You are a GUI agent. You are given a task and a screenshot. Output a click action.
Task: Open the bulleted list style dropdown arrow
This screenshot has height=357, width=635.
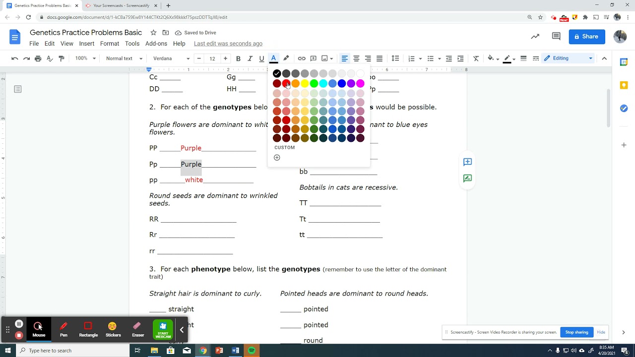point(440,59)
